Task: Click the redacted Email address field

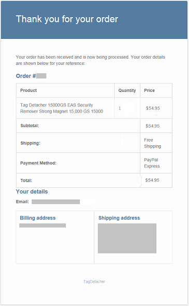Action: 56,202
